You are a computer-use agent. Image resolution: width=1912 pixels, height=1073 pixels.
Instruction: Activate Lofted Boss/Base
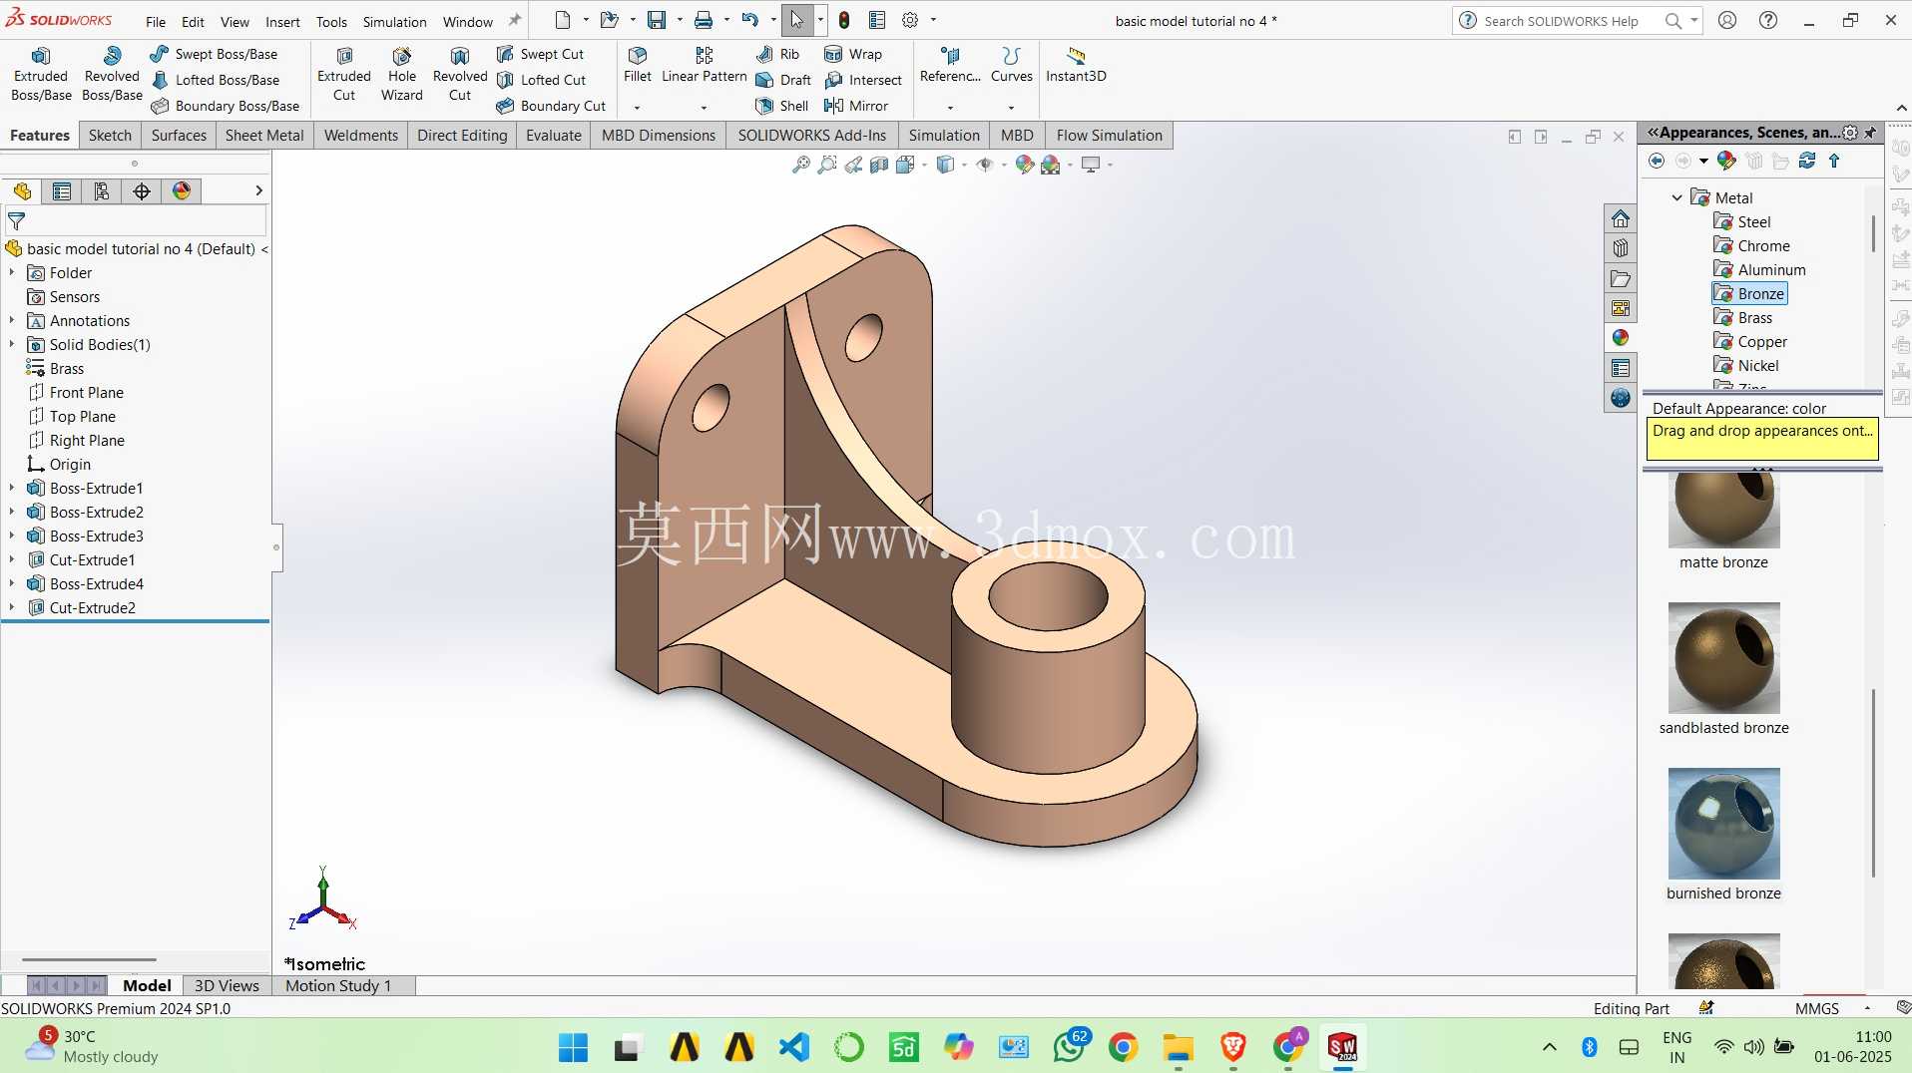coord(216,80)
